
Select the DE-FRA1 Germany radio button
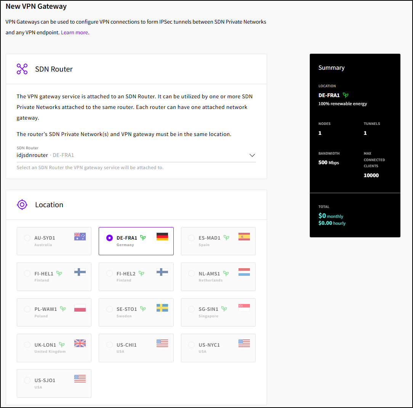pyautogui.click(x=109, y=238)
